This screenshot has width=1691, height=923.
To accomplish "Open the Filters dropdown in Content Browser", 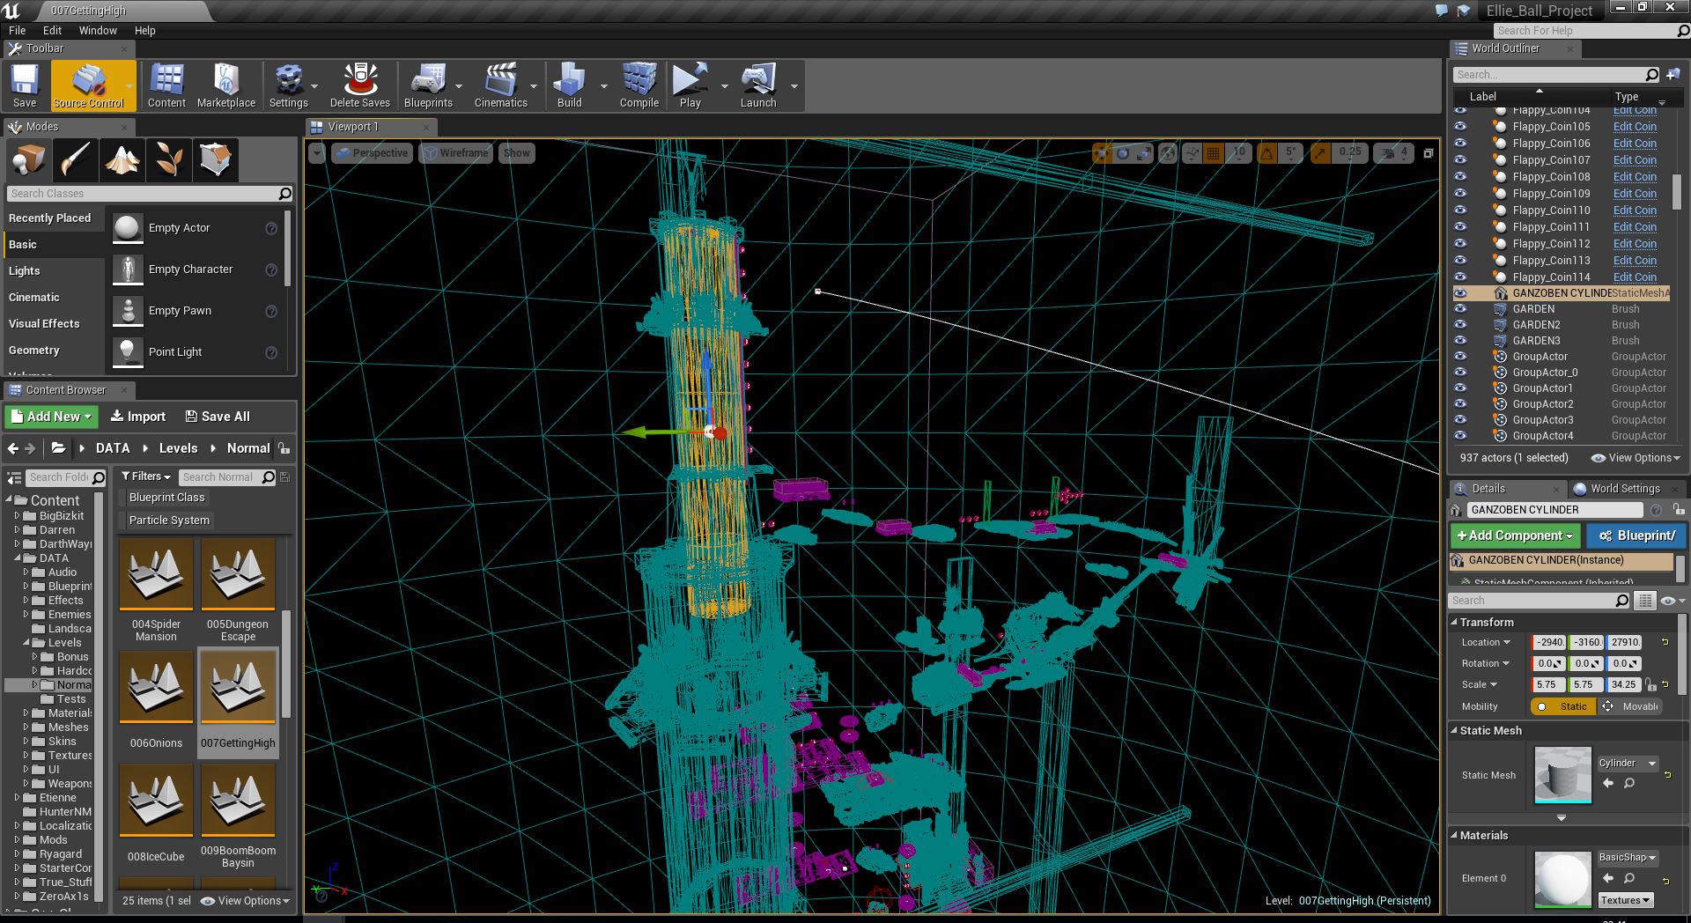I will [144, 476].
